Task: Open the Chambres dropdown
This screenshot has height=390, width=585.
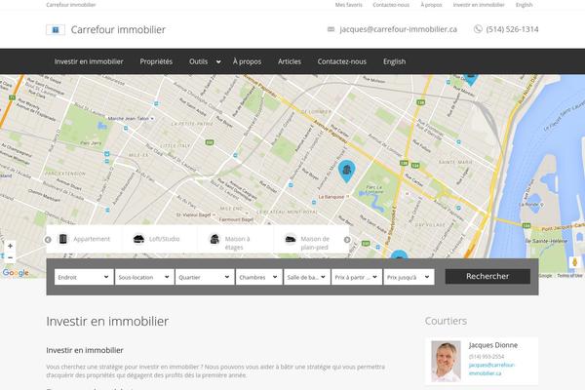Action: pyautogui.click(x=259, y=277)
